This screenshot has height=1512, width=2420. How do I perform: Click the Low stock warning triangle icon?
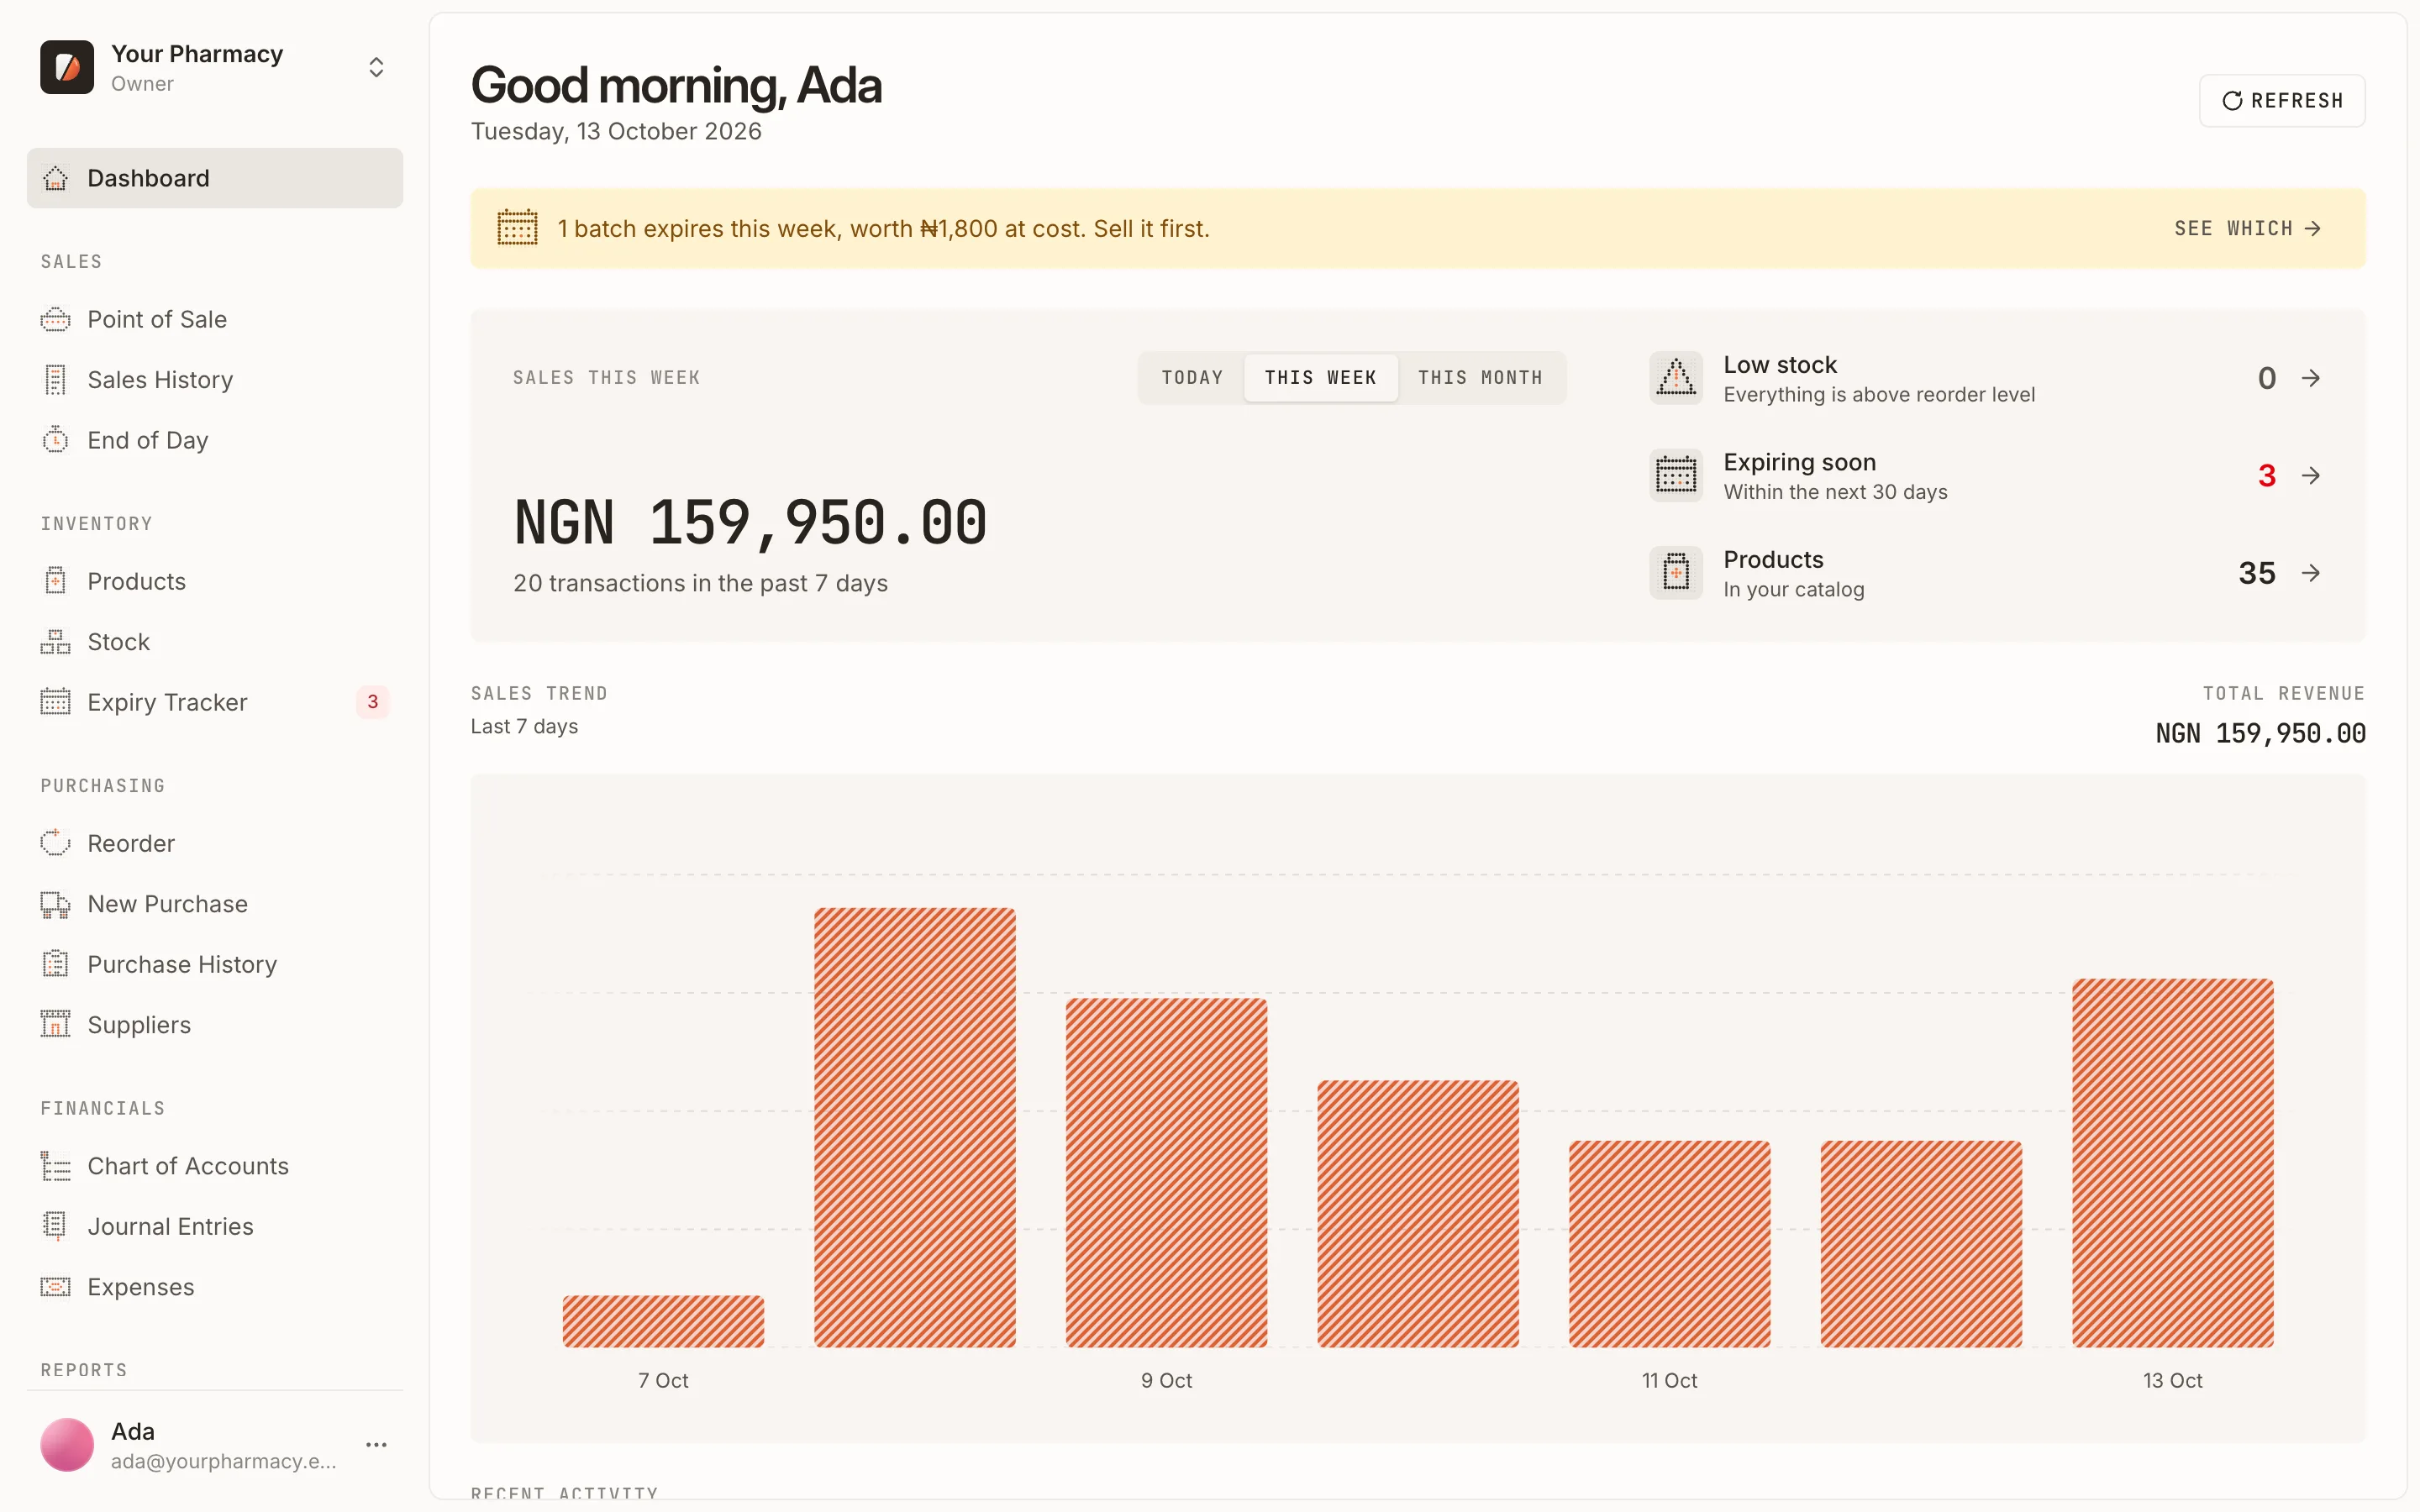(x=1676, y=378)
